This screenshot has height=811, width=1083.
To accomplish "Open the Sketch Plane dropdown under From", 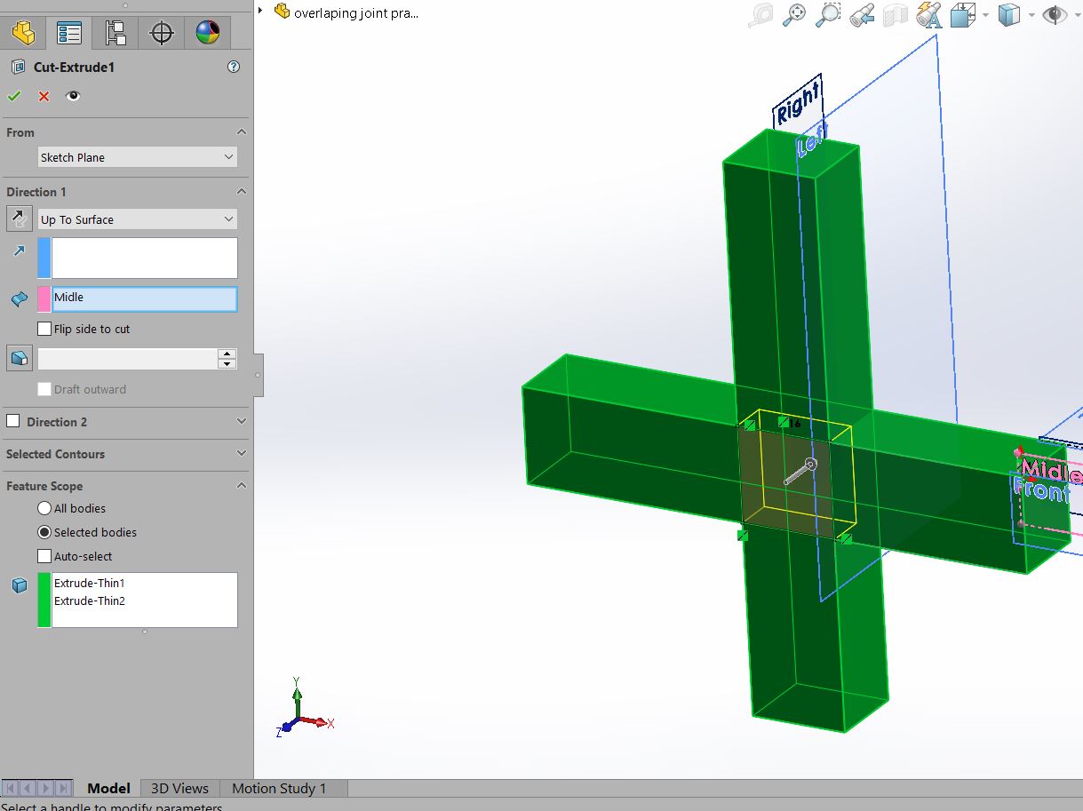I will point(137,156).
